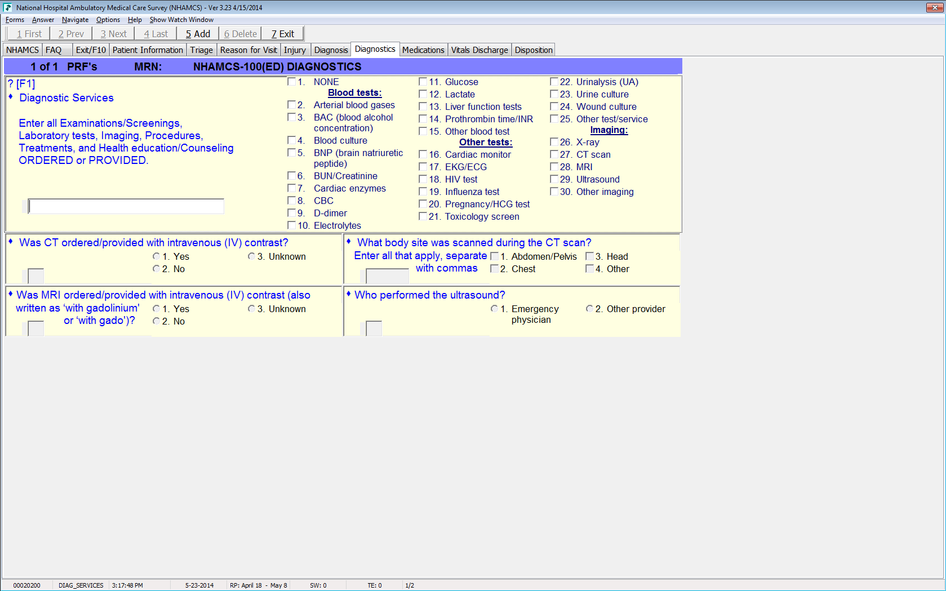
Task: Check Liver function tests
Action: click(x=423, y=106)
